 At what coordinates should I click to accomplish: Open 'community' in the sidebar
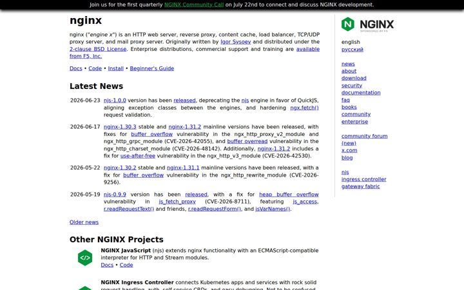356,114
